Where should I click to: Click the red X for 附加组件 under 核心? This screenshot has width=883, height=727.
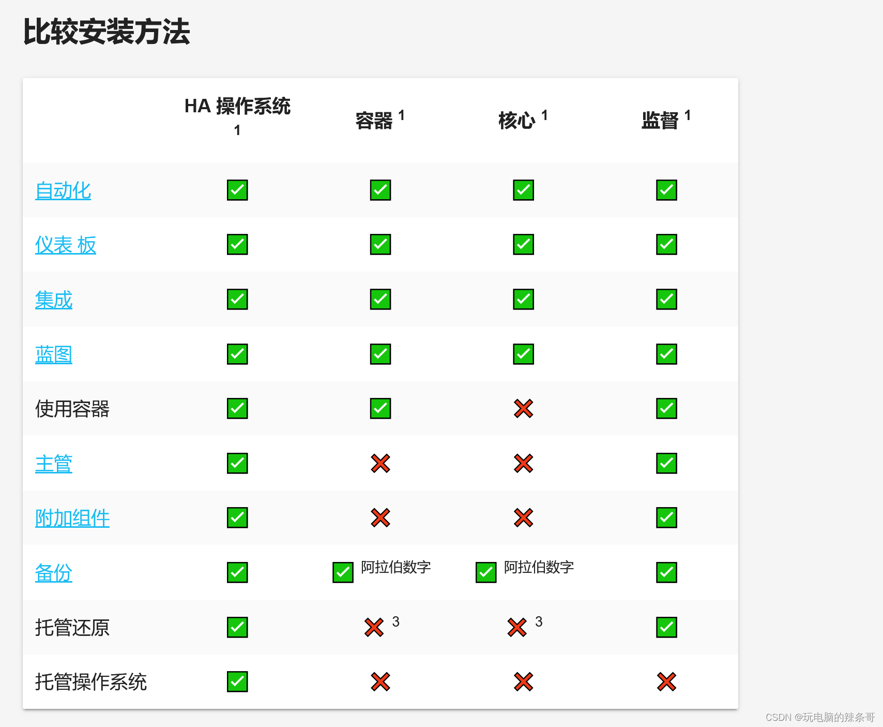pyautogui.click(x=524, y=517)
